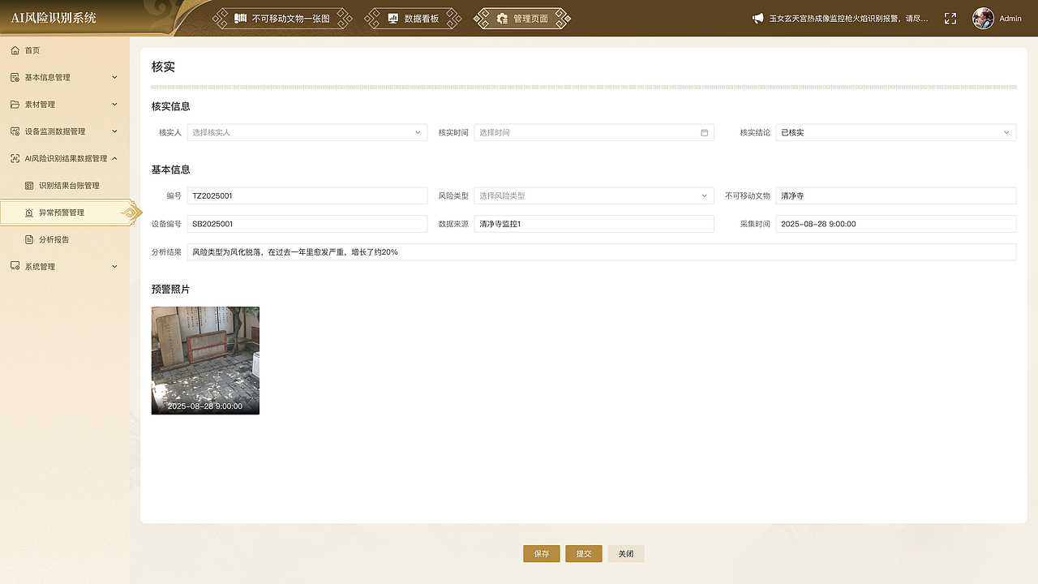
Task: Collapse the AI风险识别结果数据管理 chevron
Action: tap(114, 158)
